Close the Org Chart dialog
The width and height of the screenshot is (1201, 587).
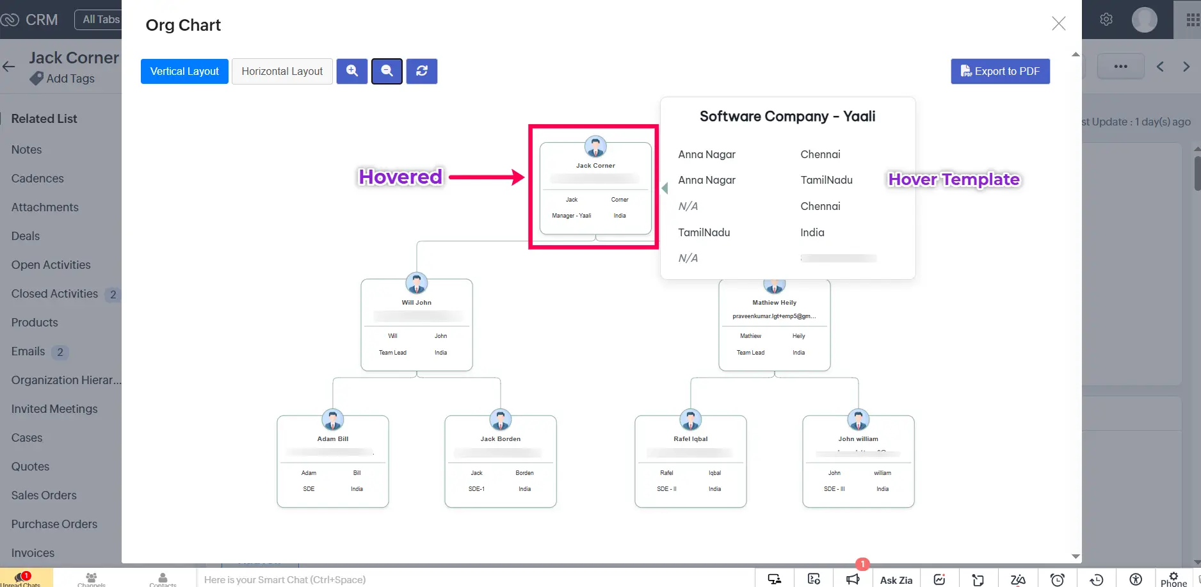click(1058, 24)
